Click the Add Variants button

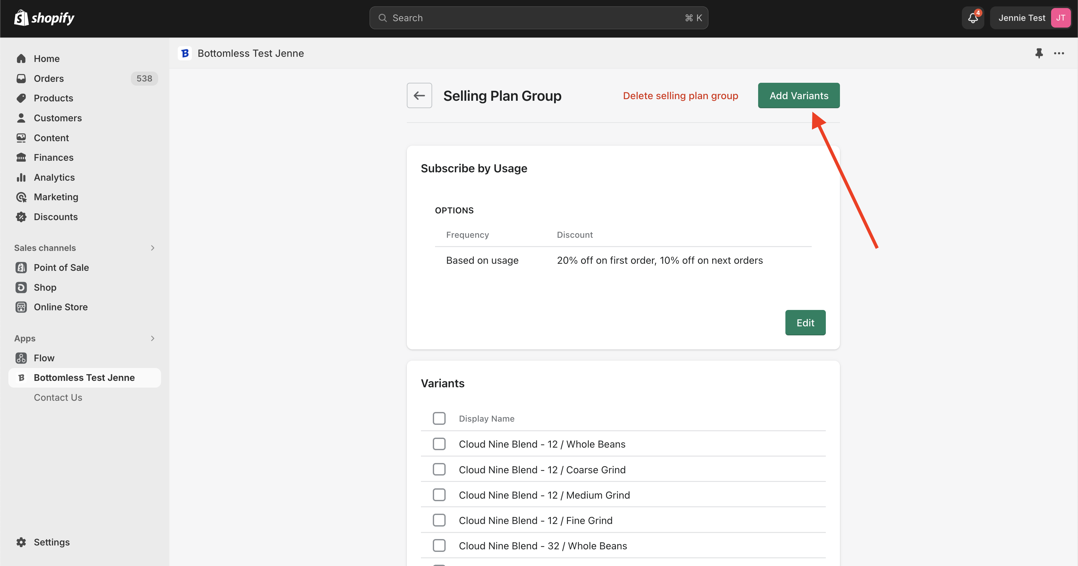tap(799, 95)
